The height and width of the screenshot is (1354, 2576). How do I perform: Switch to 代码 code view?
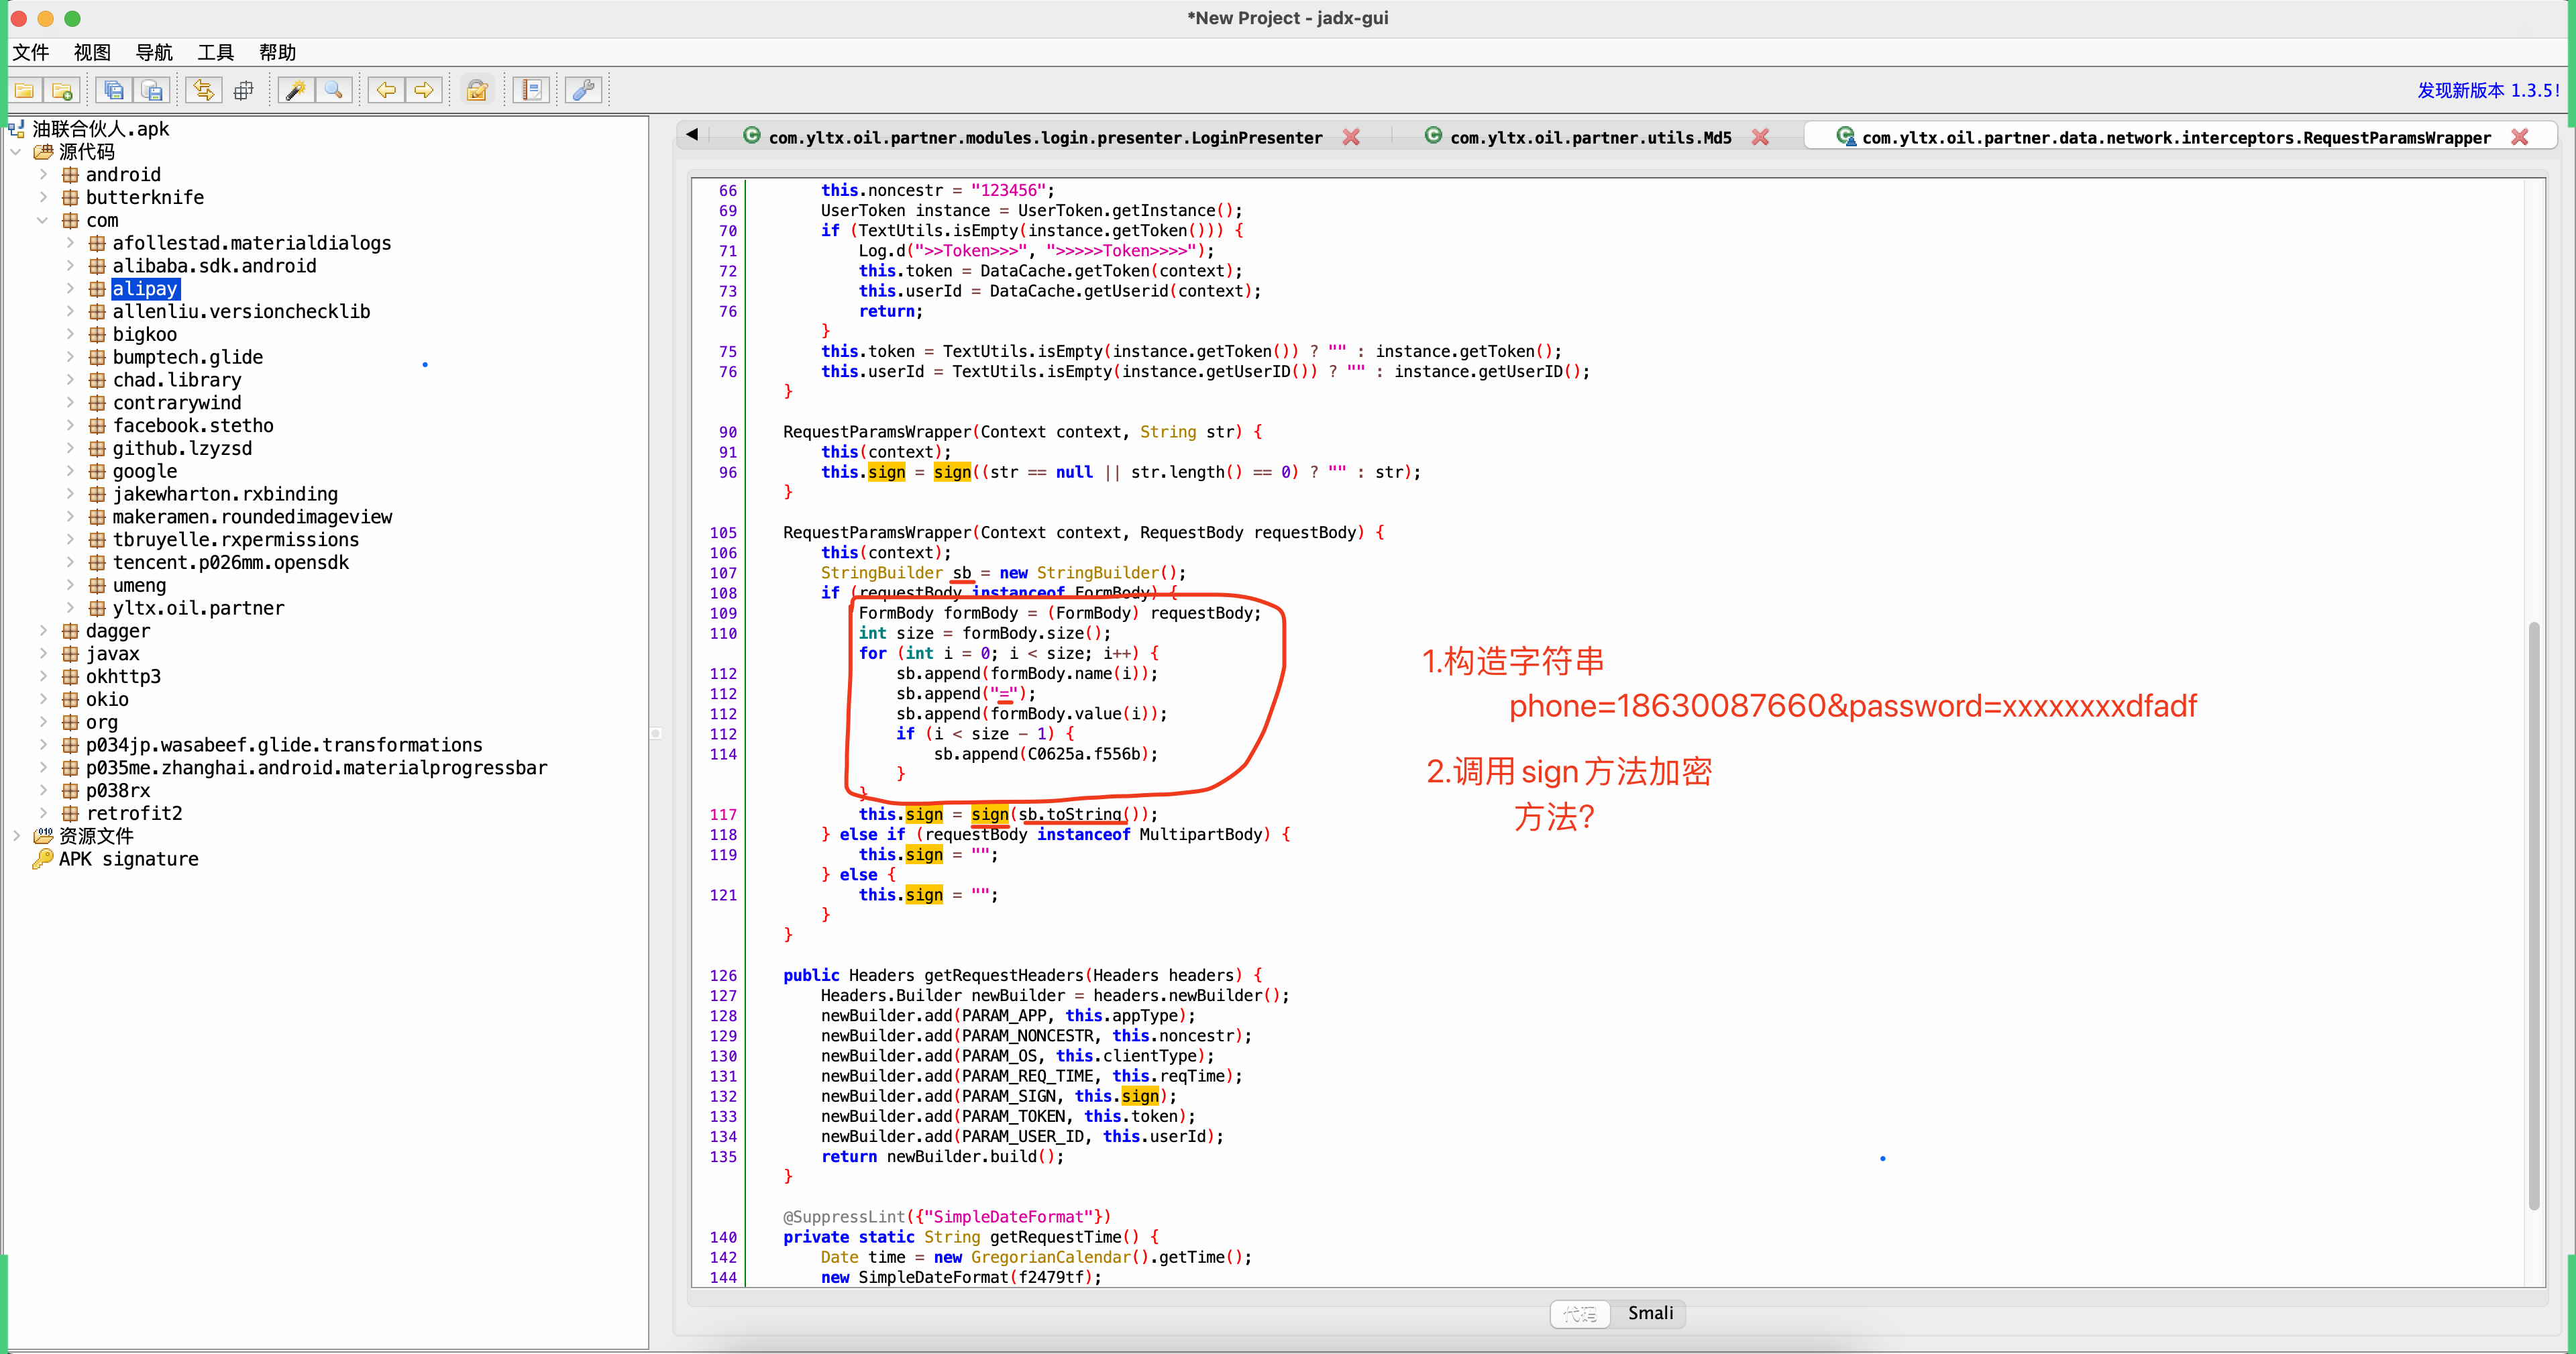pyautogui.click(x=1579, y=1313)
